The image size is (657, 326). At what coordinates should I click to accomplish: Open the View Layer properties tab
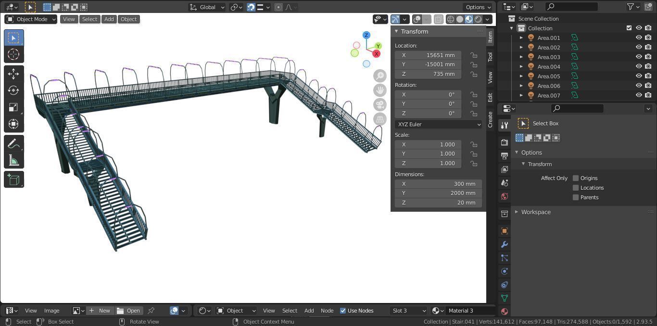pyautogui.click(x=505, y=169)
